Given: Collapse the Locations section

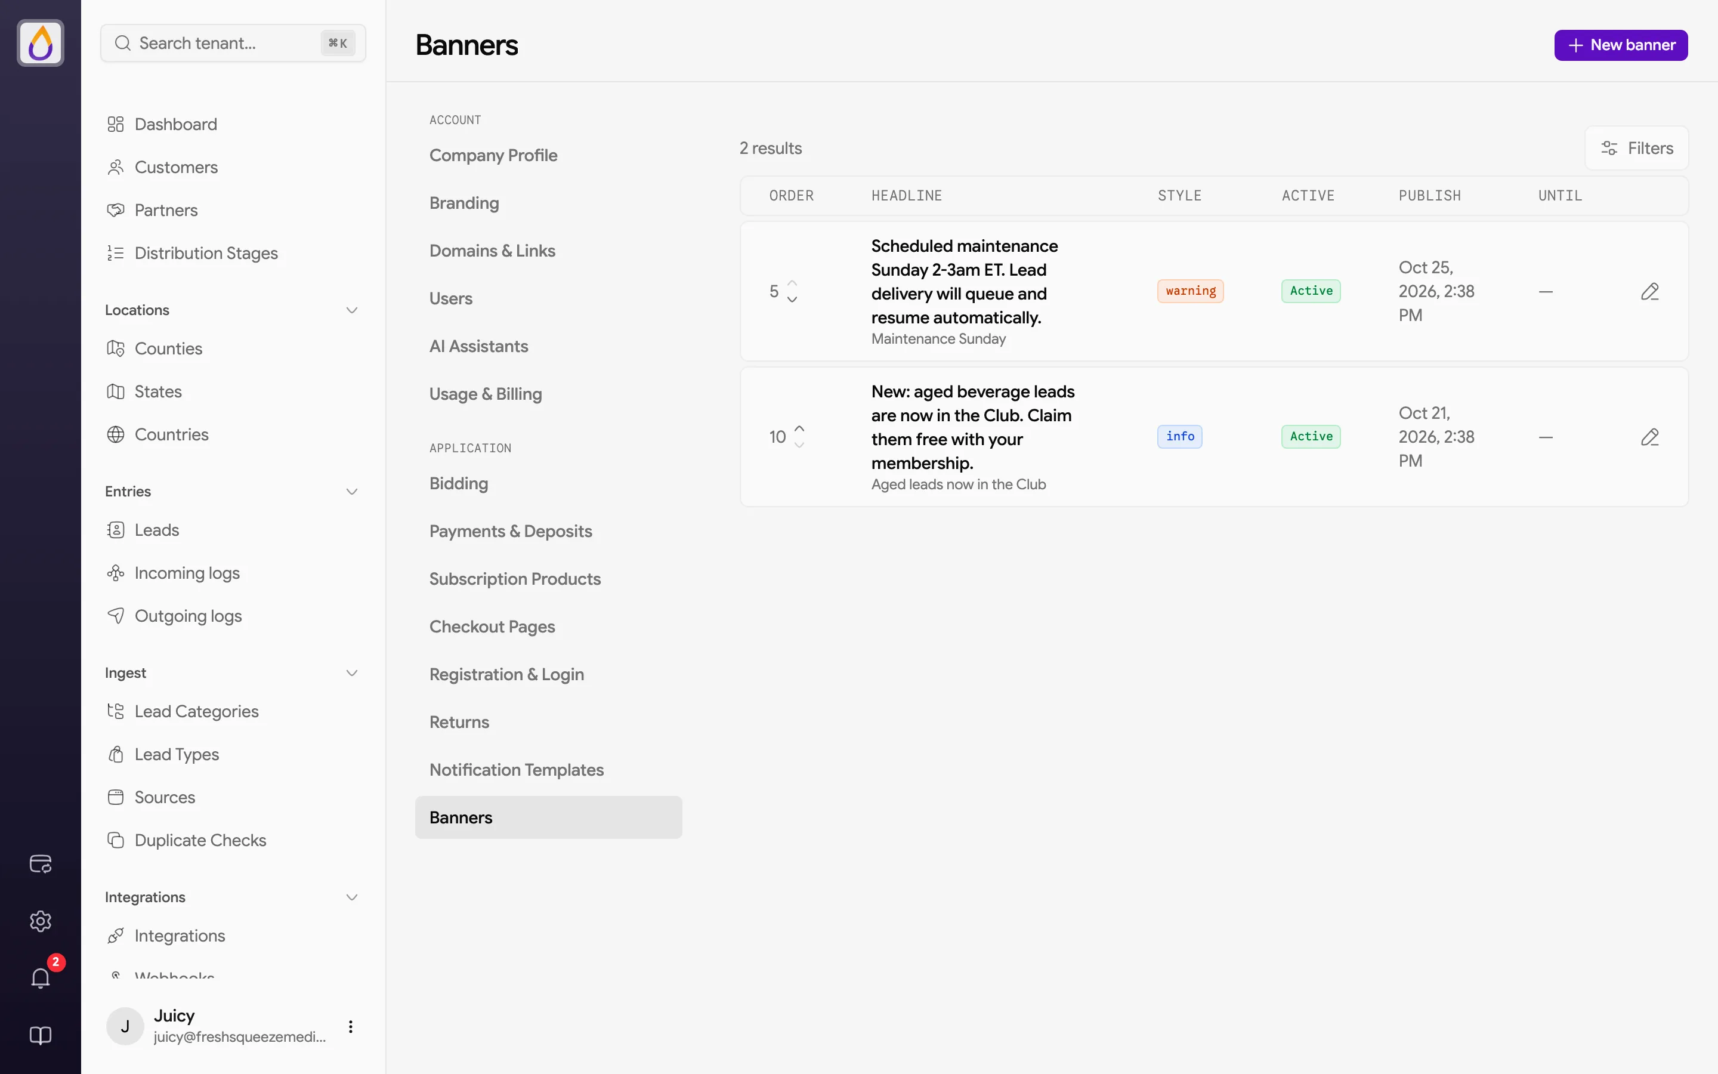Looking at the screenshot, I should (351, 310).
